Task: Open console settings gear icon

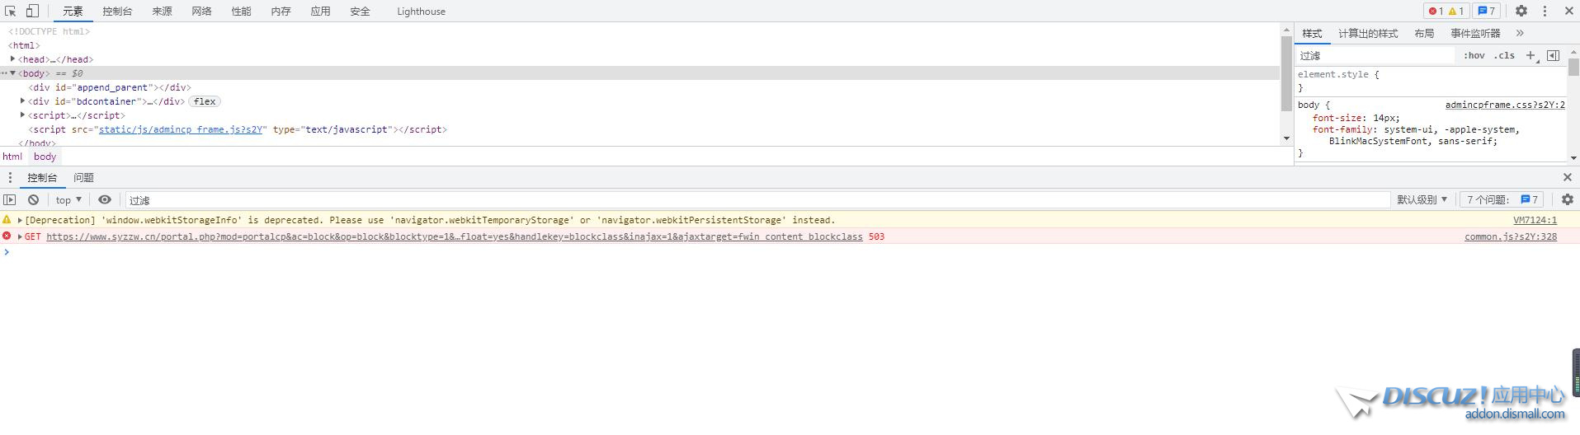Action: (x=1568, y=199)
